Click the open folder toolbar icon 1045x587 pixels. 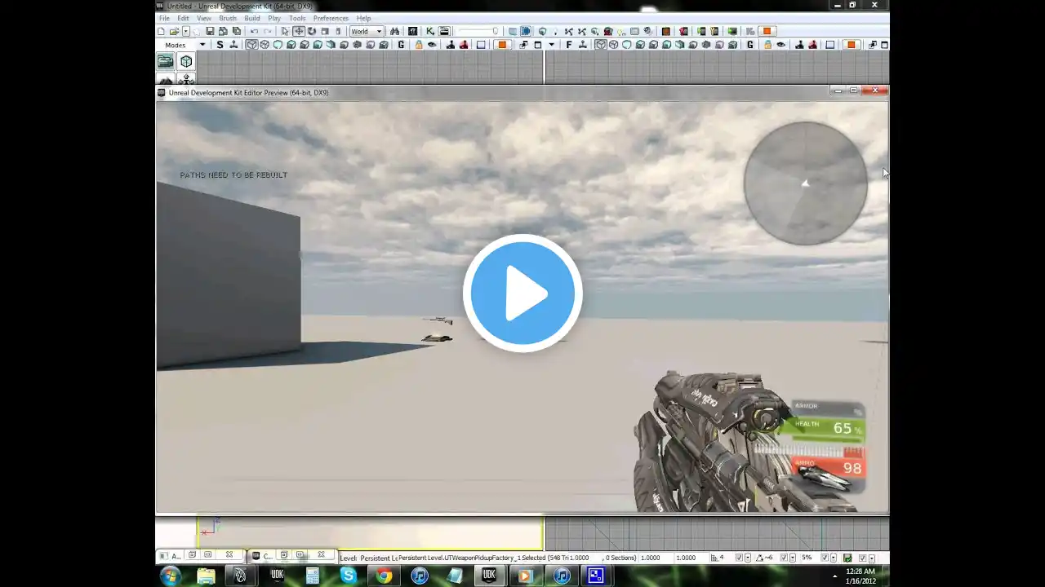click(174, 31)
